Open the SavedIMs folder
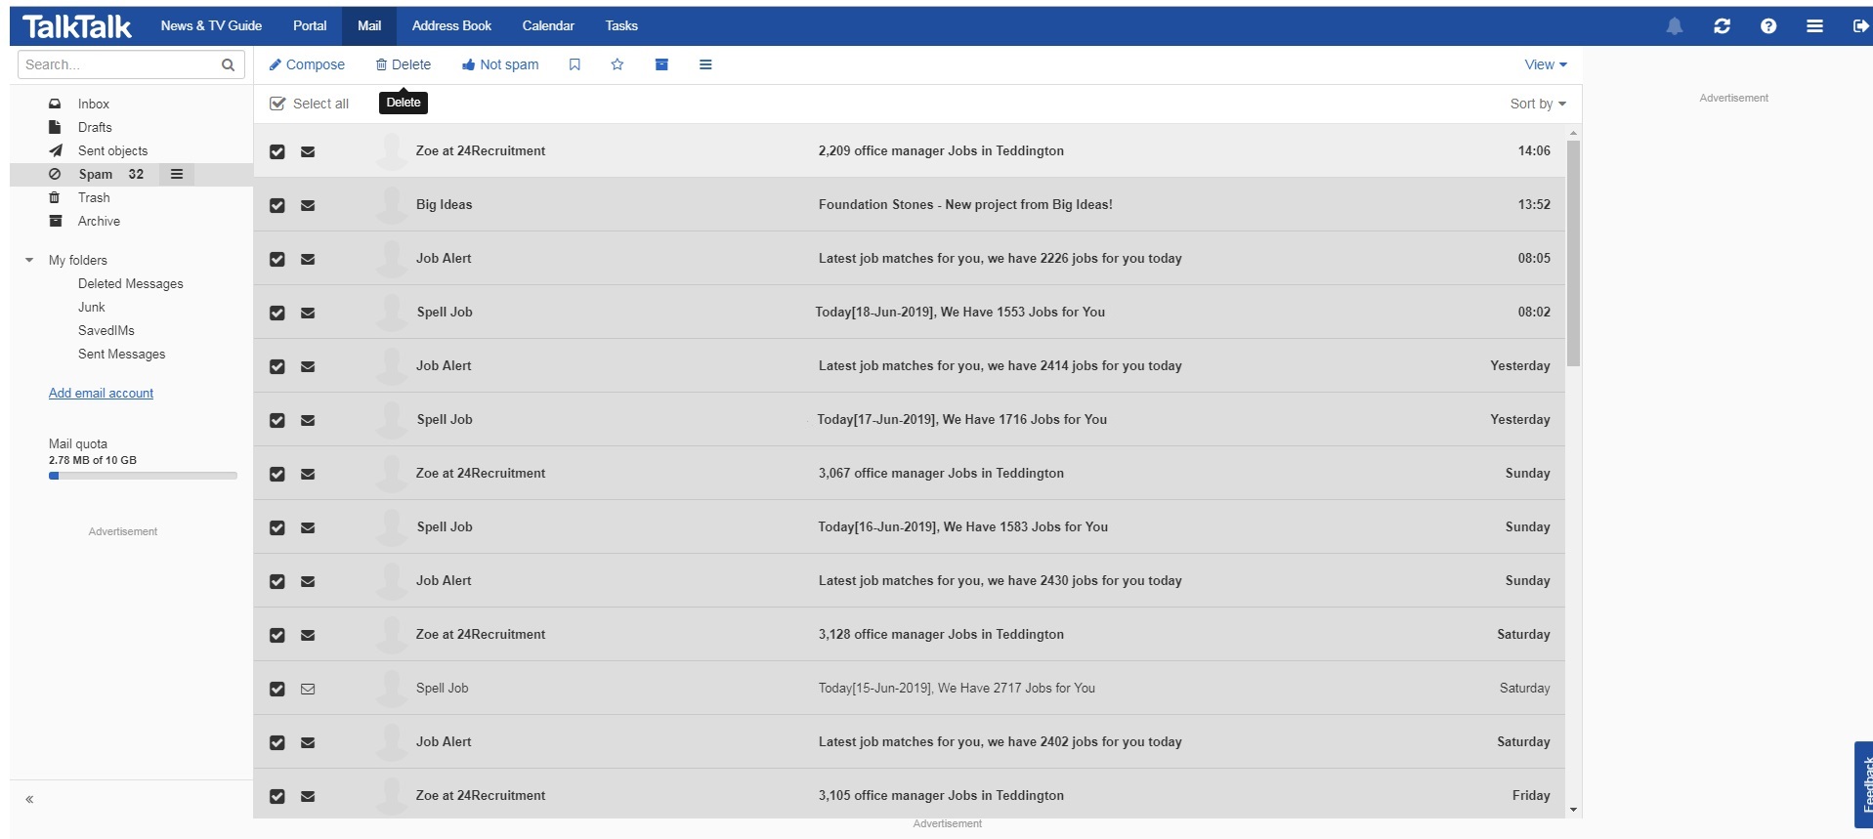The image size is (1873, 839). (x=106, y=330)
